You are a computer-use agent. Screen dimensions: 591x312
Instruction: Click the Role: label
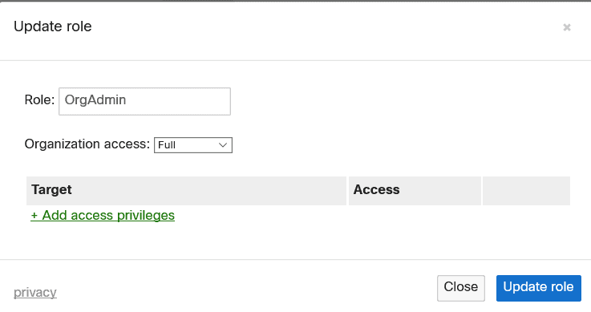coord(39,99)
